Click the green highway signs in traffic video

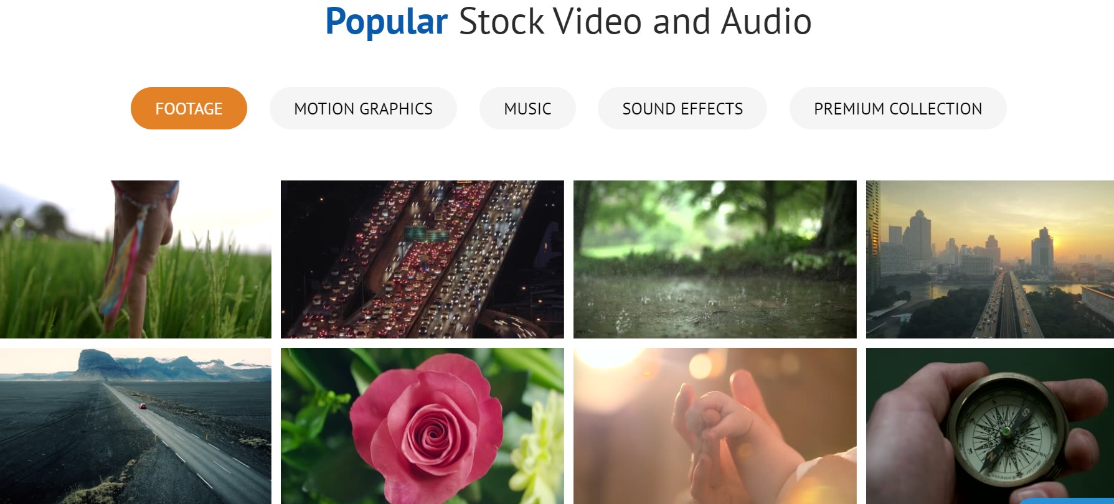[x=427, y=235]
